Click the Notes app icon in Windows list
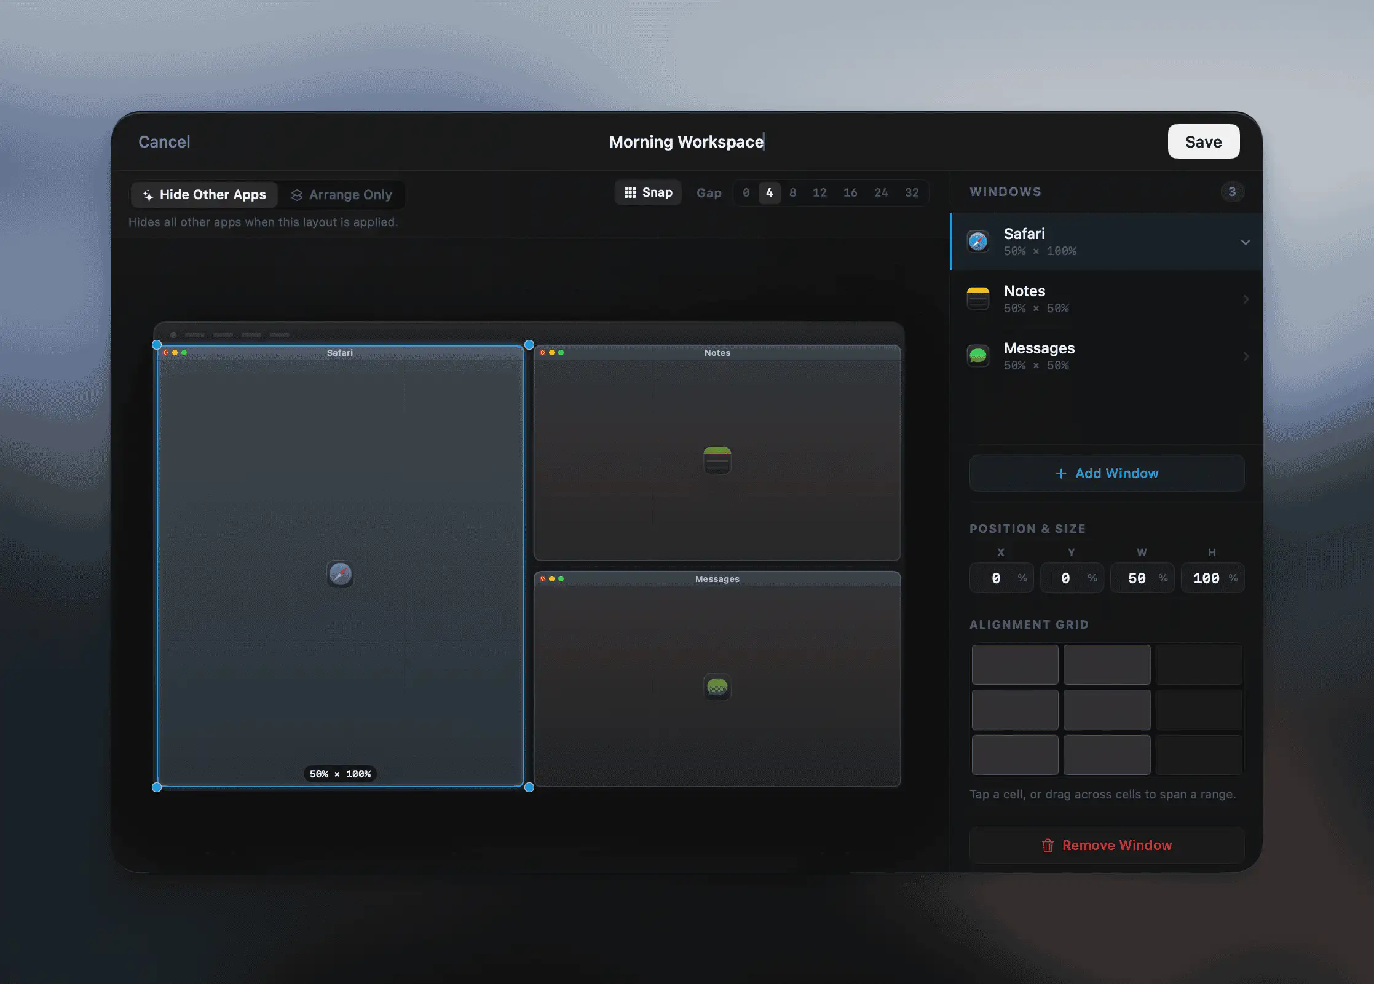1374x984 pixels. pyautogui.click(x=978, y=299)
